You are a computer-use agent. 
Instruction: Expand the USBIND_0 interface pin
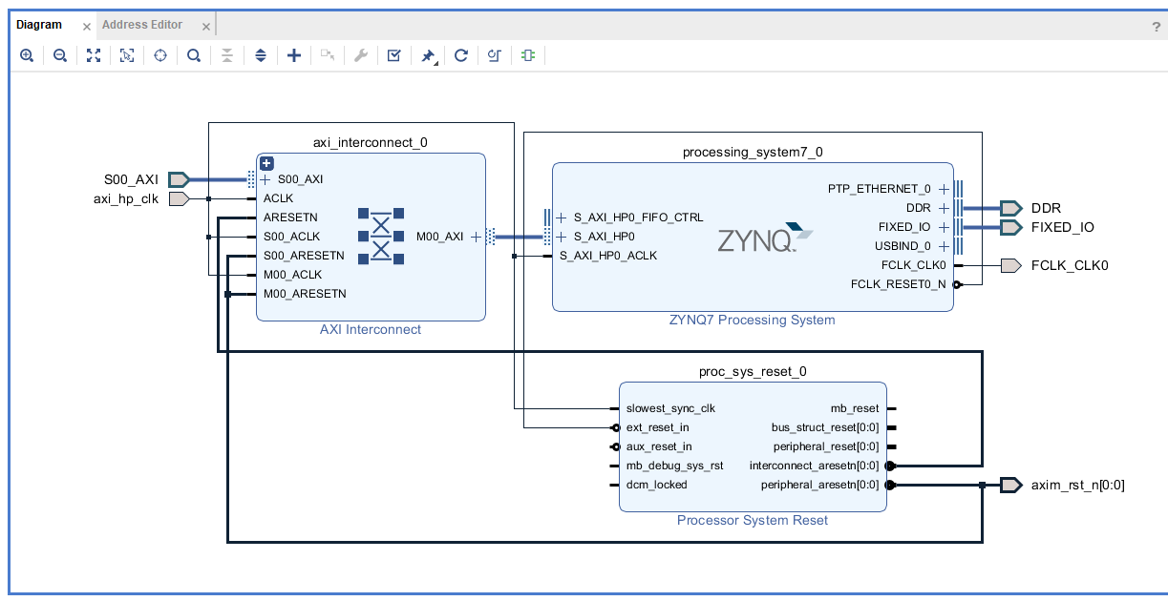click(944, 246)
